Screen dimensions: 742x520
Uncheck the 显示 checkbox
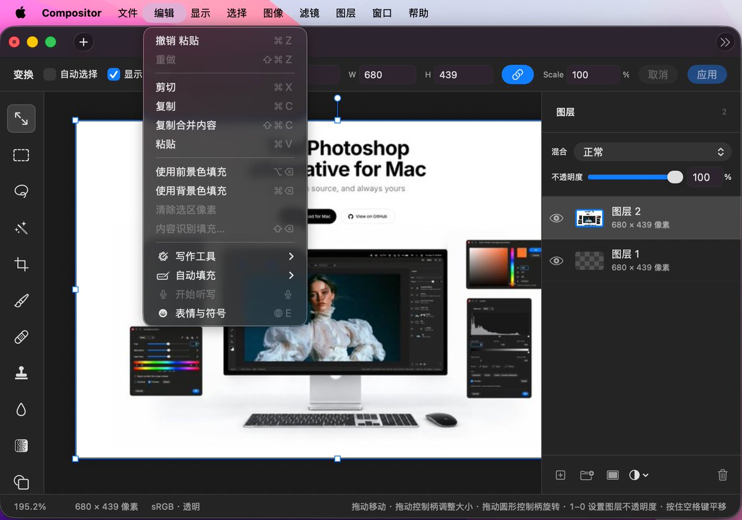(x=113, y=74)
